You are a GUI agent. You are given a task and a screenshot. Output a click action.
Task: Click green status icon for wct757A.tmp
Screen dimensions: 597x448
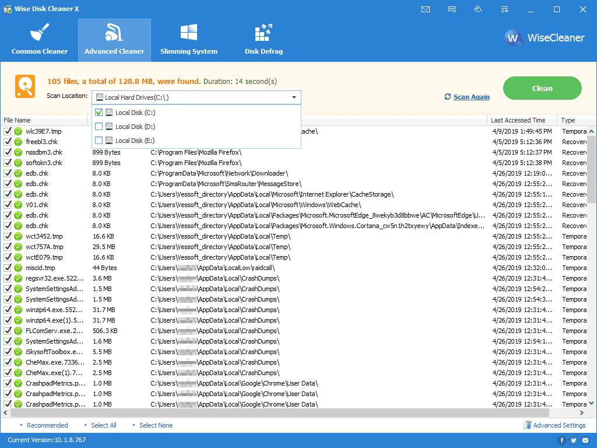(x=18, y=247)
